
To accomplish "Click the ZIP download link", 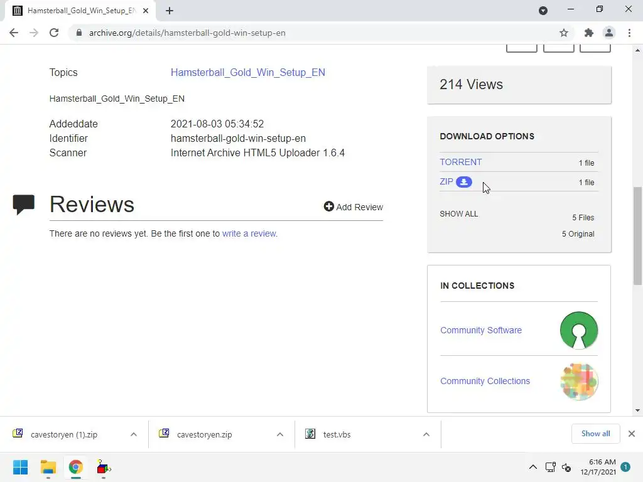I will pos(446,181).
